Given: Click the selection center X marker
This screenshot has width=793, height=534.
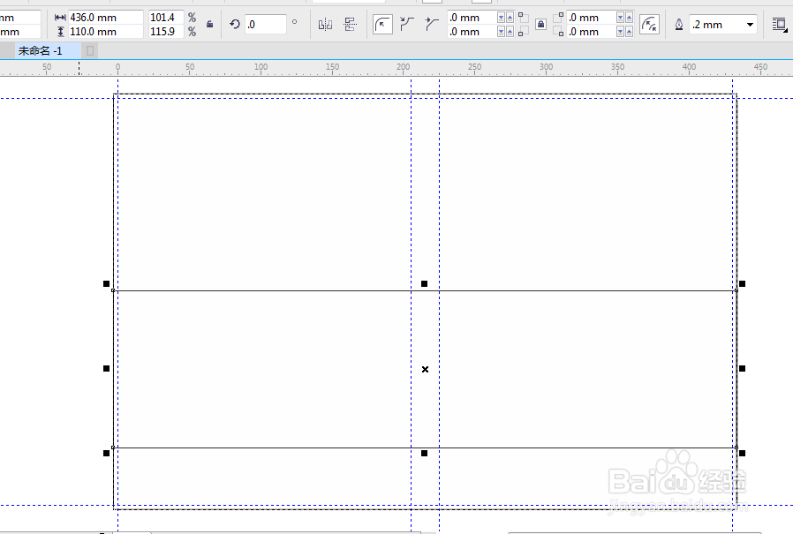Looking at the screenshot, I should 425,369.
